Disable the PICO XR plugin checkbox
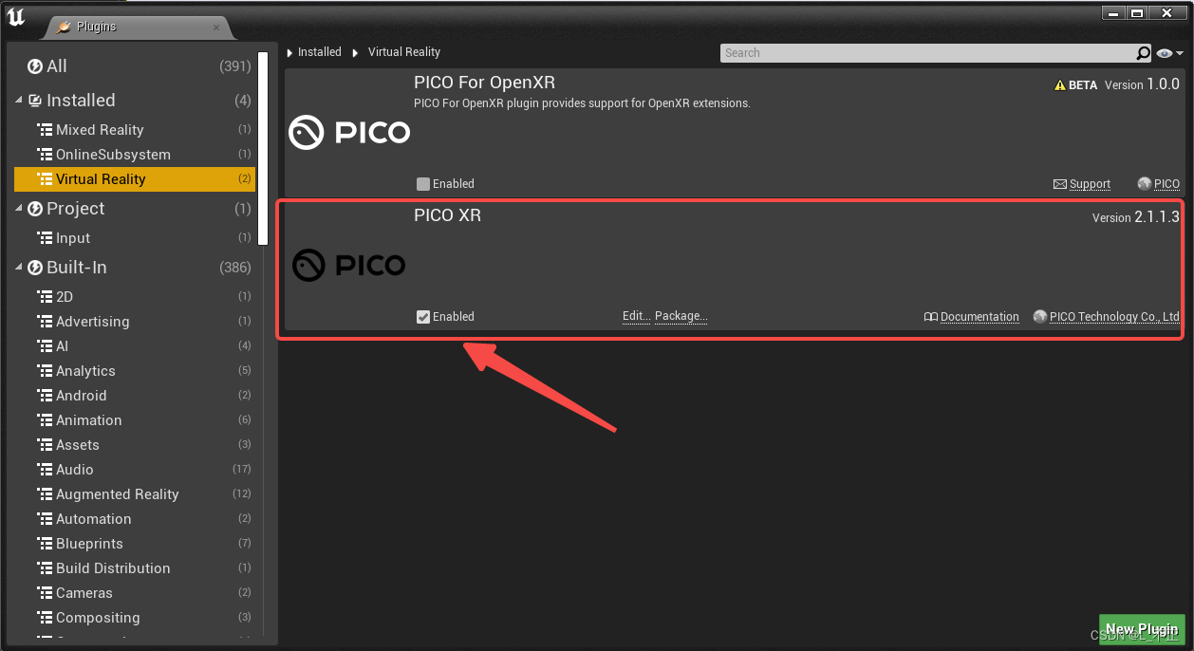 tap(422, 316)
